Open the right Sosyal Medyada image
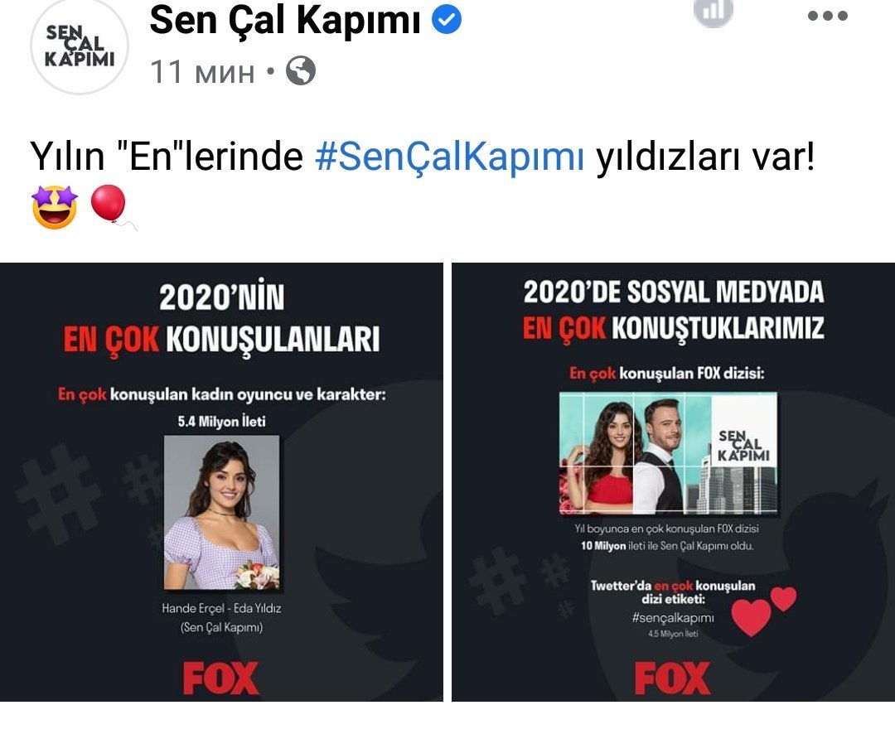Viewport: 895px width, 734px height. 673,482
